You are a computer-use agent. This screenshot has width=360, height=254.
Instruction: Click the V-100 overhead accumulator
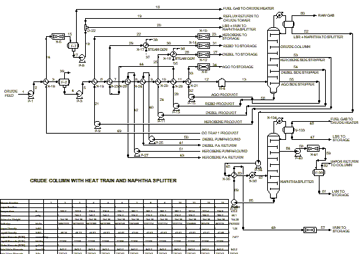click(288, 130)
